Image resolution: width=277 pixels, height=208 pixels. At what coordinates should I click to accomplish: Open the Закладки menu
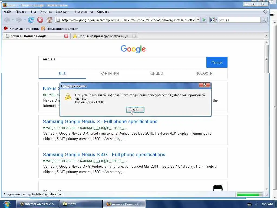[62, 12]
